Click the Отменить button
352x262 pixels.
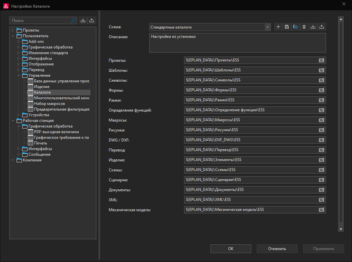[277, 249]
